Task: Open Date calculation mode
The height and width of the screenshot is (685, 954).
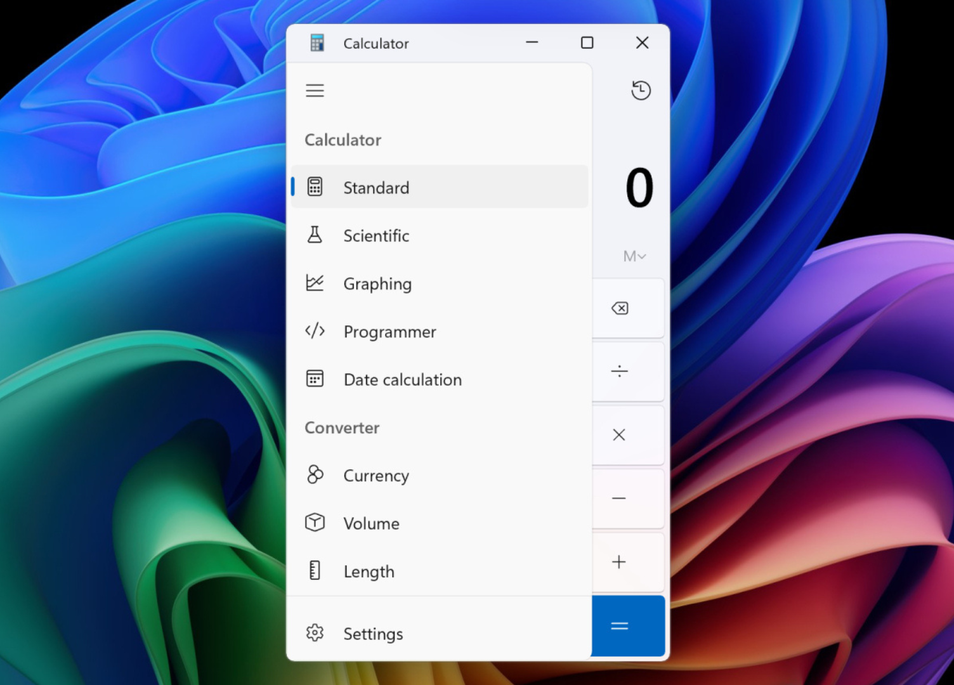Action: 440,379
